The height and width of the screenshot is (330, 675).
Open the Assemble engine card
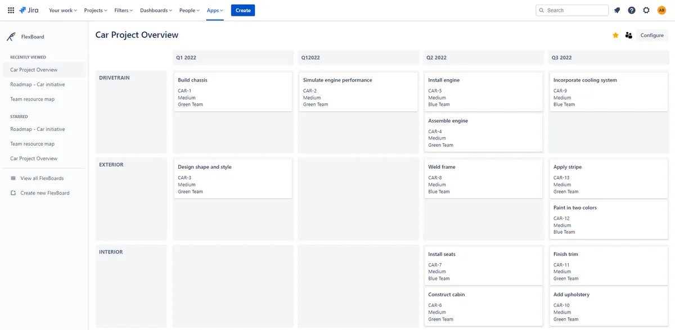point(483,133)
